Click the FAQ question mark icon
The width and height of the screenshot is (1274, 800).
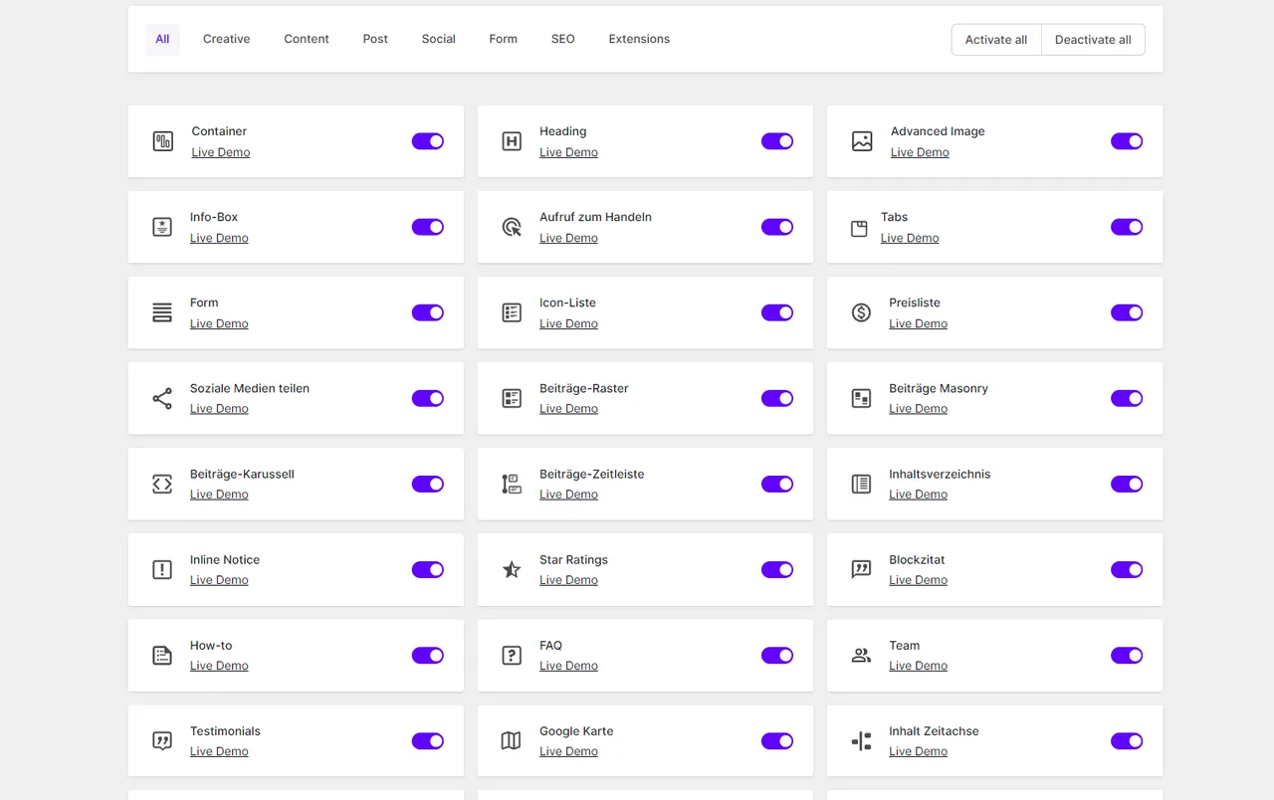[512, 655]
